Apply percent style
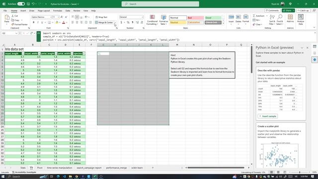This screenshot has height=179, width=318. (128, 22)
